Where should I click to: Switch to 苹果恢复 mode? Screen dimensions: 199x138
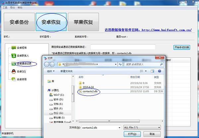[83, 22]
